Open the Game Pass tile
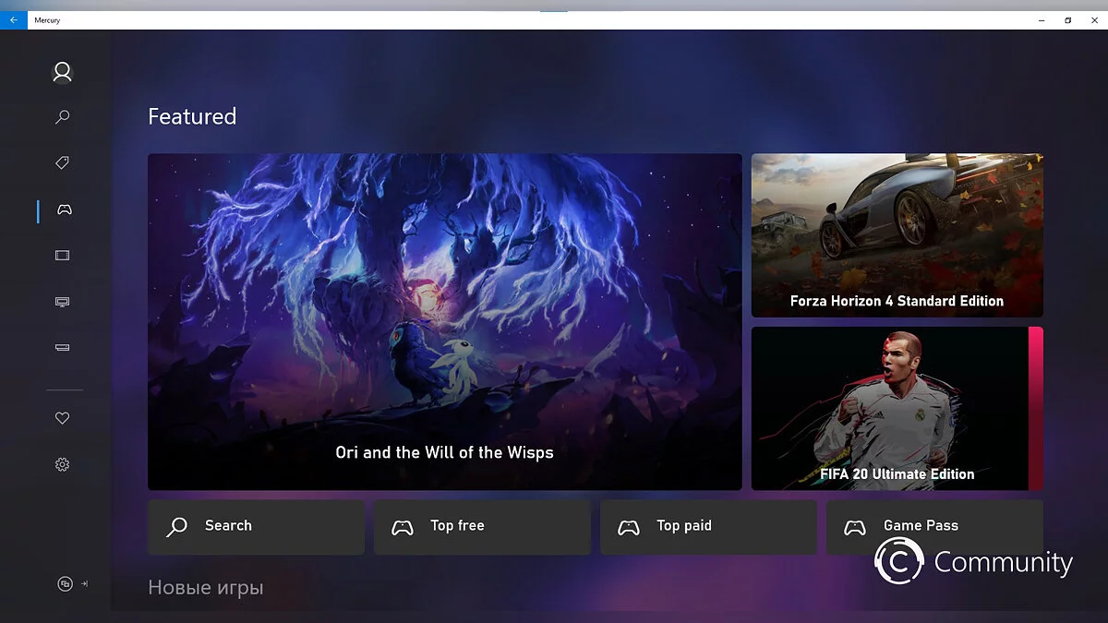This screenshot has height=623, width=1108. (934, 527)
